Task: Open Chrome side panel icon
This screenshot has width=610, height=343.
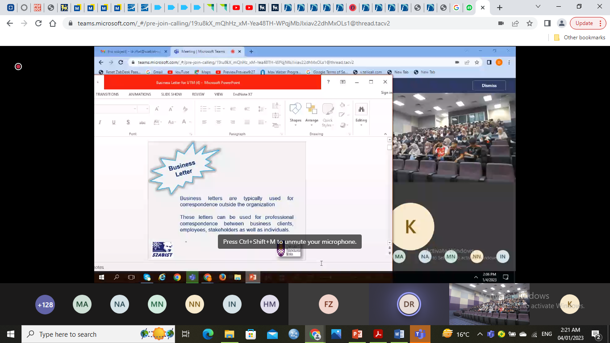Action: tap(547, 23)
